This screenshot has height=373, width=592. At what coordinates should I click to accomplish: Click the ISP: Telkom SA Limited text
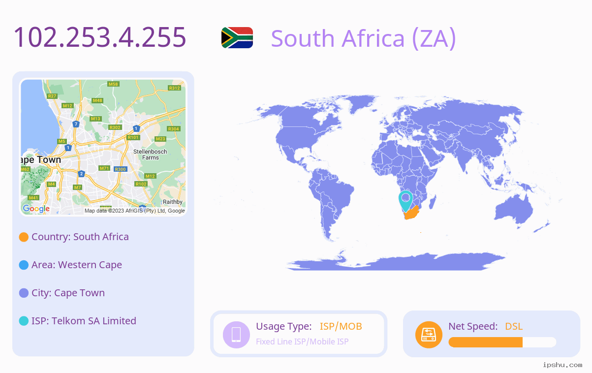point(84,321)
